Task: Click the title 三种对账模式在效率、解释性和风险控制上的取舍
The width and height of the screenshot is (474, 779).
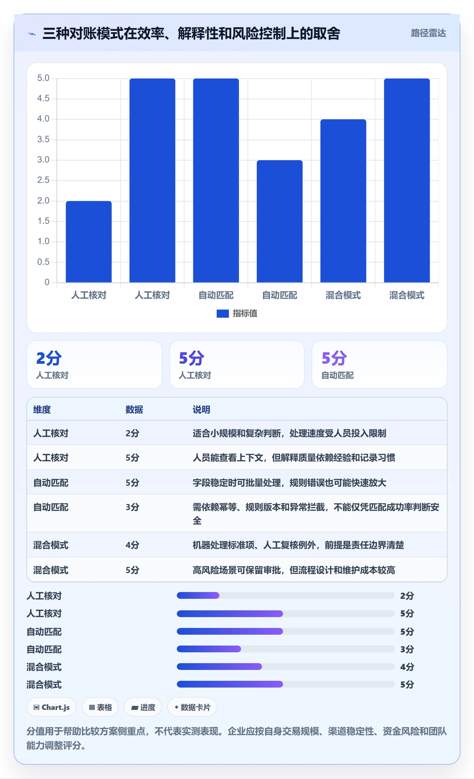Action: coord(191,34)
